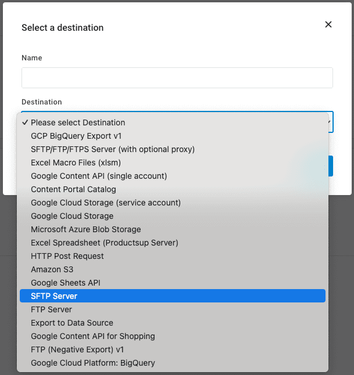This screenshot has width=354, height=375.
Task: Select Excel Macro Files (xlsm)
Action: (x=76, y=163)
